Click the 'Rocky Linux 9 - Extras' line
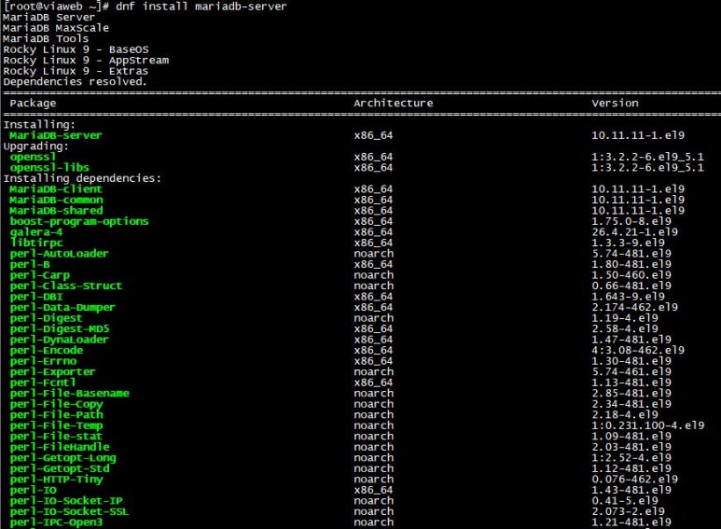This screenshot has width=721, height=529. pos(76,71)
